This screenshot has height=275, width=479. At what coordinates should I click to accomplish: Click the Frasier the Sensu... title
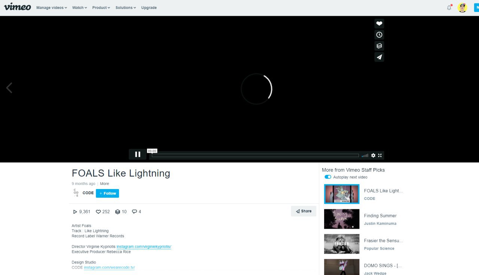coord(384,241)
